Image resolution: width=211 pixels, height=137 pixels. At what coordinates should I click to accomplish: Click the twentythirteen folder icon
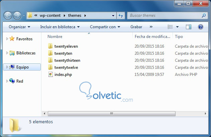pyautogui.click(x=50, y=60)
